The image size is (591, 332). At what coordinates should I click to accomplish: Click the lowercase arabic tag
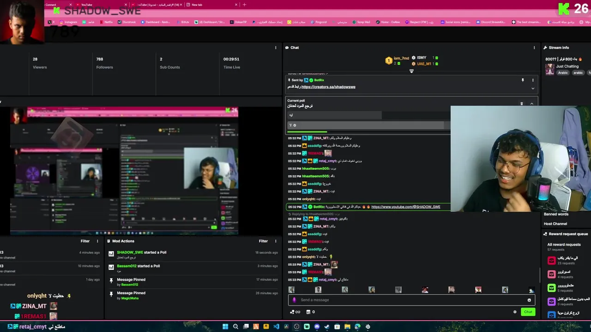pyautogui.click(x=578, y=72)
